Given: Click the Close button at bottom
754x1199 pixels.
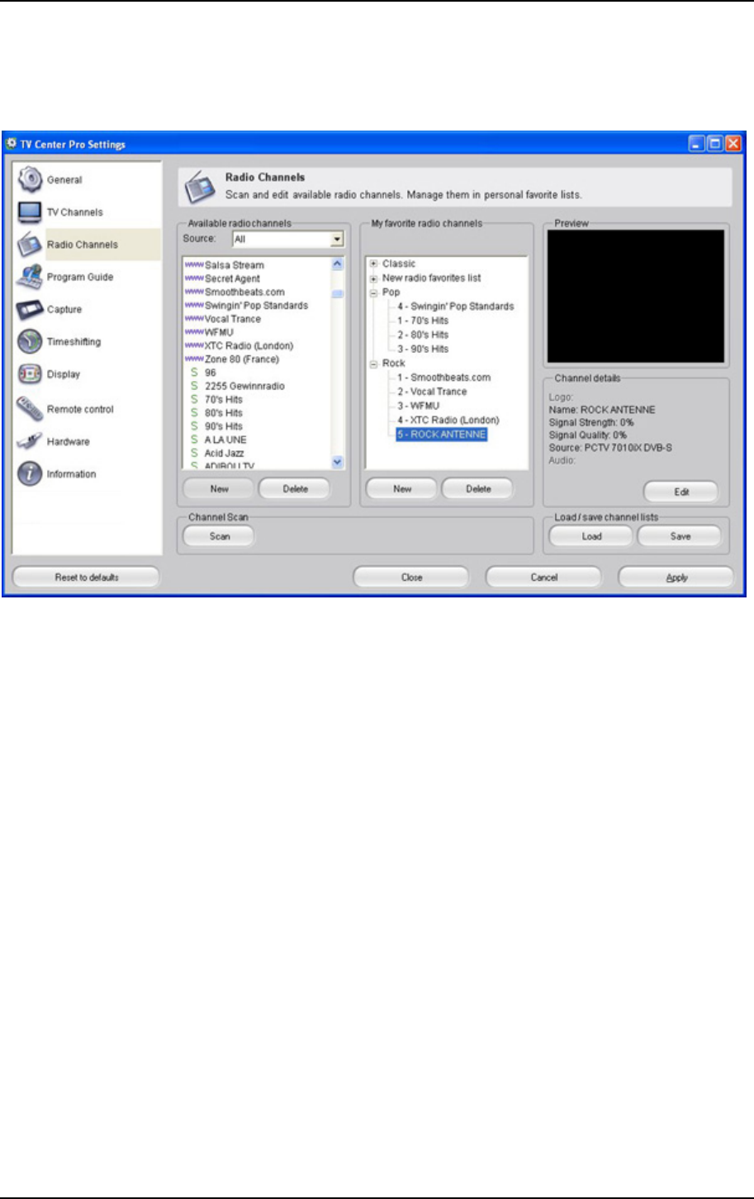Looking at the screenshot, I should coord(411,578).
